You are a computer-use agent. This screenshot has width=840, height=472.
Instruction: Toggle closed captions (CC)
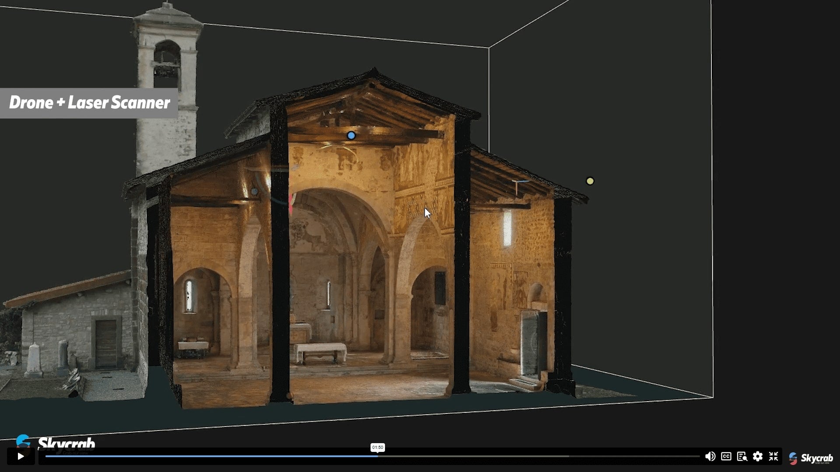(726, 456)
